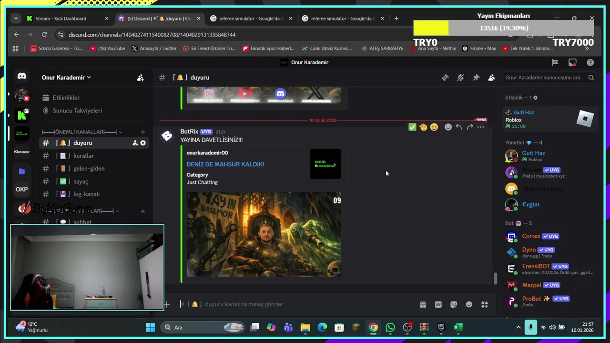Open OBS Studio from the taskbar

[x=407, y=327]
